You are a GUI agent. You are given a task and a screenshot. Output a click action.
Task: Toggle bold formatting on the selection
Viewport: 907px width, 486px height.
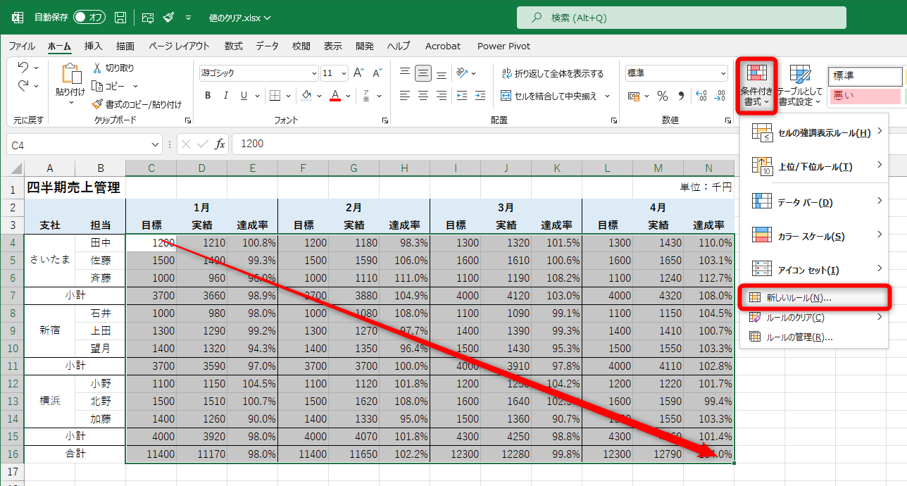click(x=207, y=95)
